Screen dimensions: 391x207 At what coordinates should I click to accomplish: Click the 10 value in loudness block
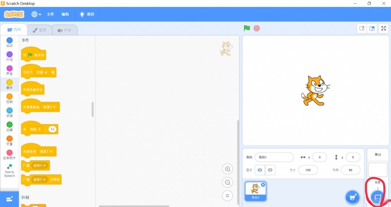(x=52, y=129)
